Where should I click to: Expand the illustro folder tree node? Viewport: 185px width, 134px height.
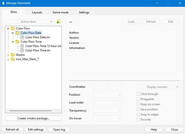click(8, 55)
